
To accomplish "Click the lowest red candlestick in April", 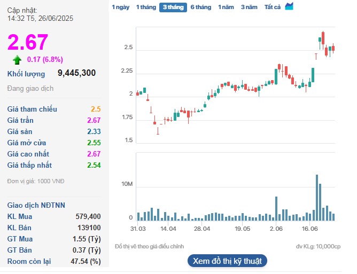I will point(158,130).
